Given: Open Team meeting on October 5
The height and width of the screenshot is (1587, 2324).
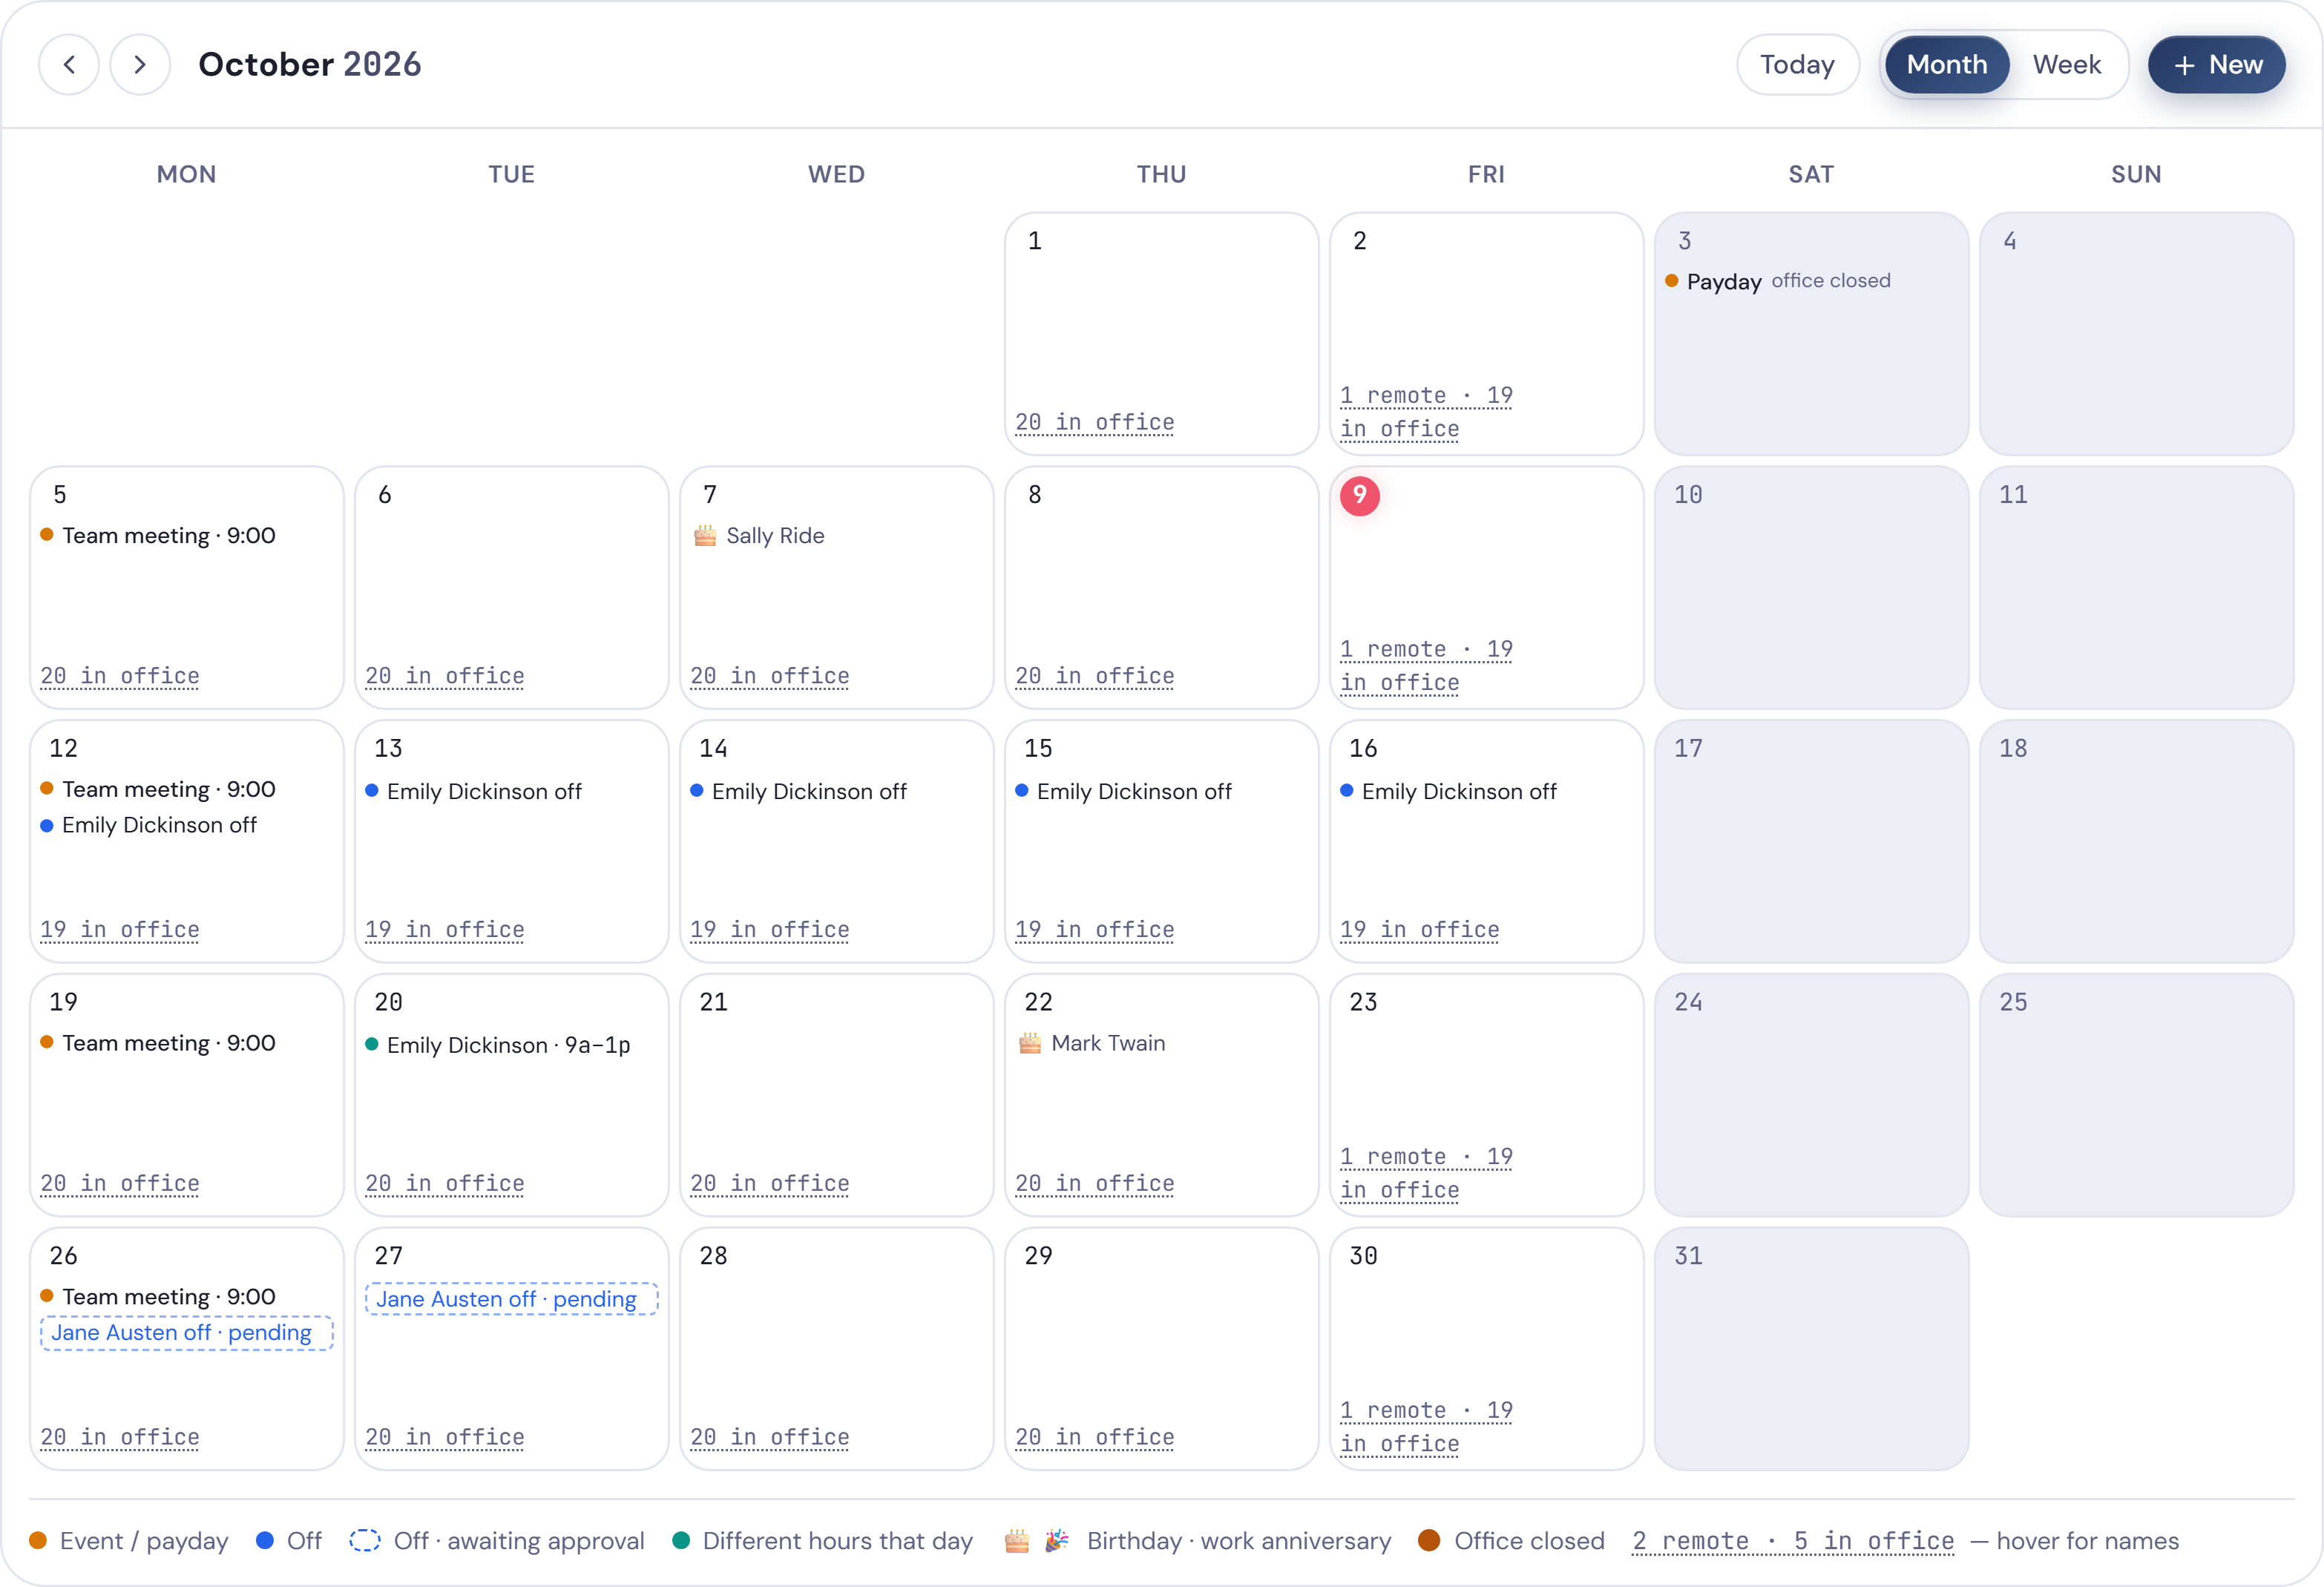Looking at the screenshot, I should pyautogui.click(x=158, y=535).
